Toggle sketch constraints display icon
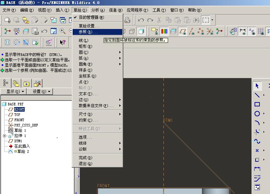This screenshot has height=194, width=270. click(x=252, y=31)
